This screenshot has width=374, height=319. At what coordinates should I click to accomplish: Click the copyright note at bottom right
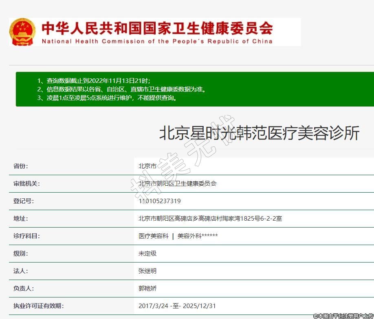click(x=343, y=316)
